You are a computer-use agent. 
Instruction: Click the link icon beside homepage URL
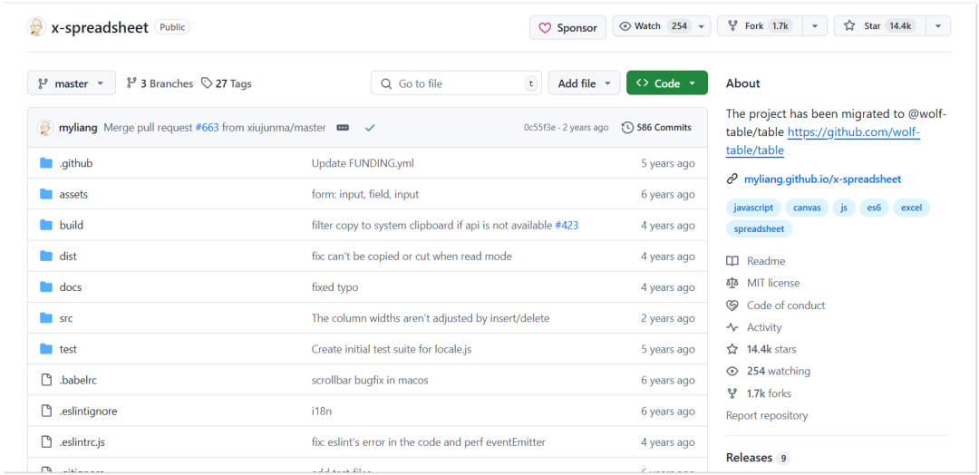coord(732,179)
